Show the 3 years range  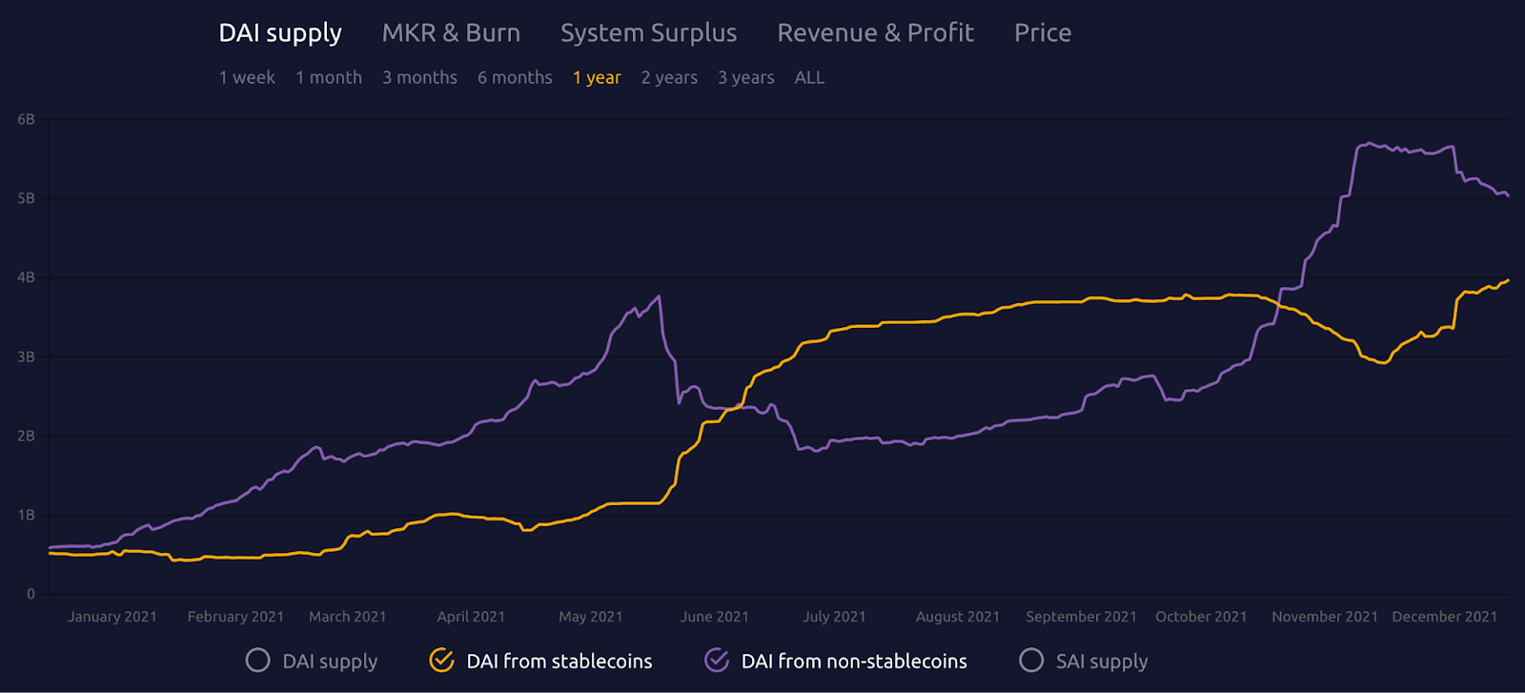coord(746,78)
